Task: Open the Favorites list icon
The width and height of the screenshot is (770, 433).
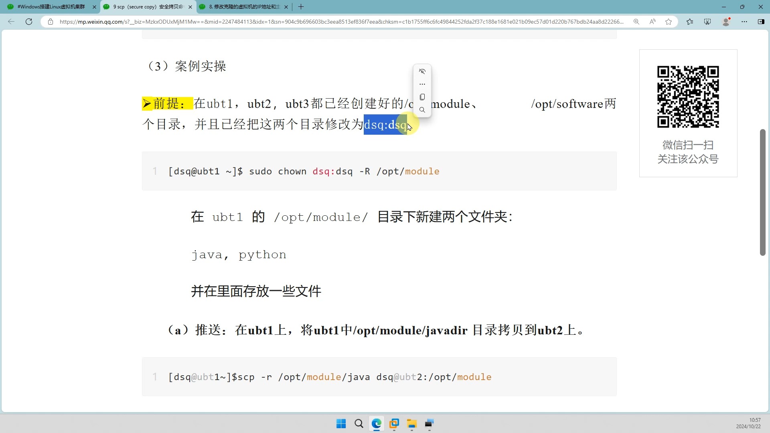Action: point(690,22)
